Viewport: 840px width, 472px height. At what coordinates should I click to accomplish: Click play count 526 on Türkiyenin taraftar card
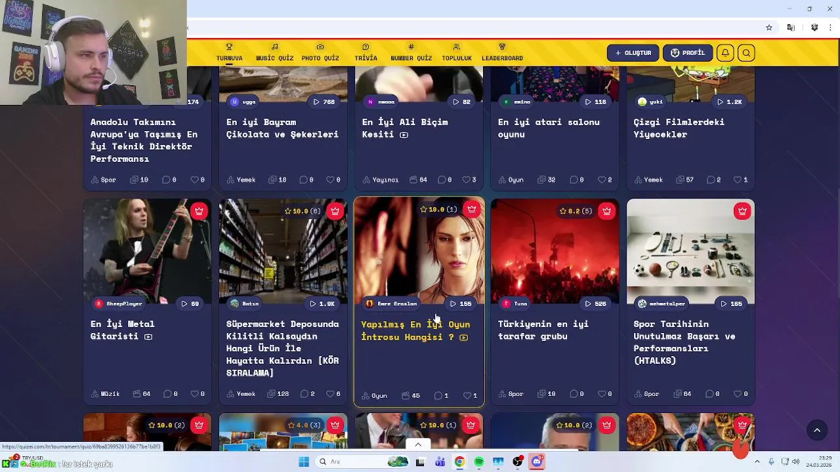(596, 304)
